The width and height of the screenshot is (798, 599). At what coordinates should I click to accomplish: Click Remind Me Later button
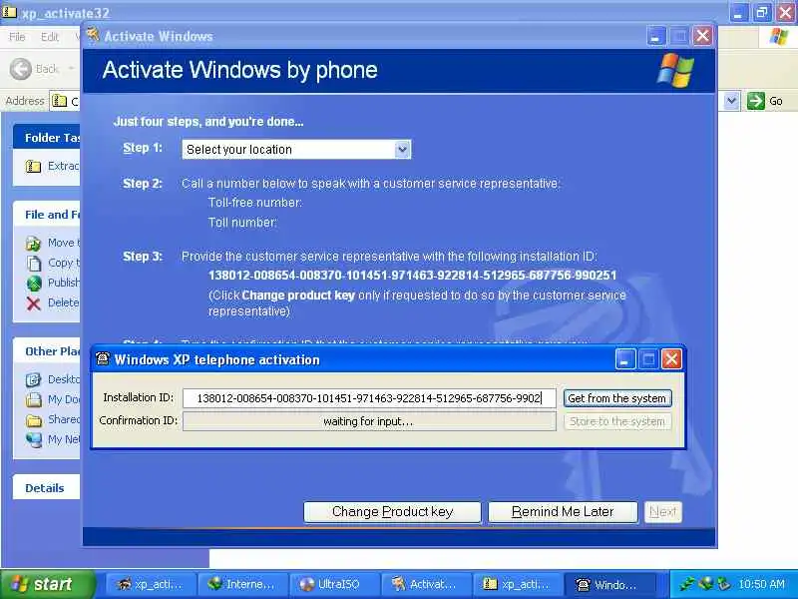tap(563, 511)
